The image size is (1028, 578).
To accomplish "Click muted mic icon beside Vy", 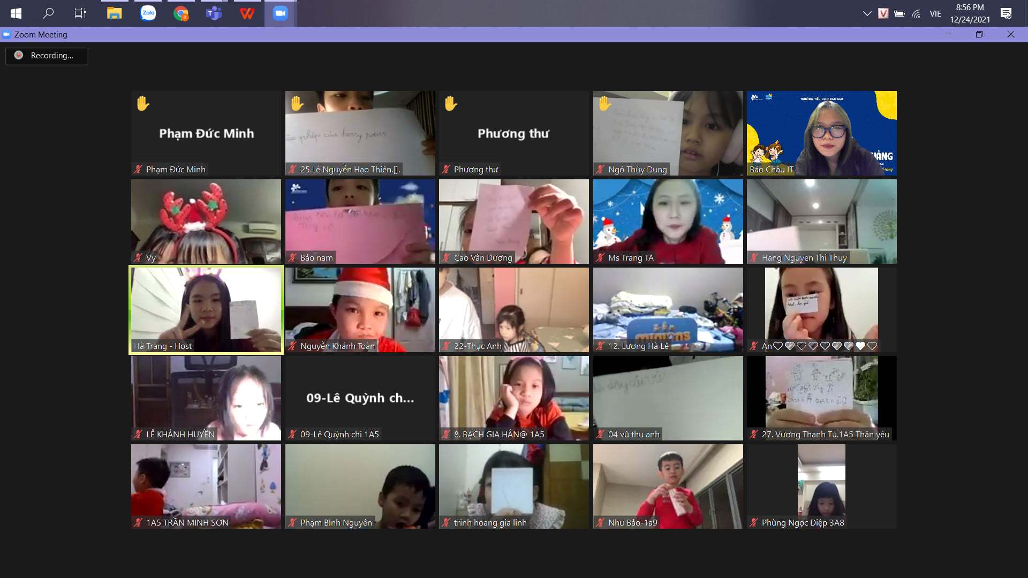I will pyautogui.click(x=138, y=258).
